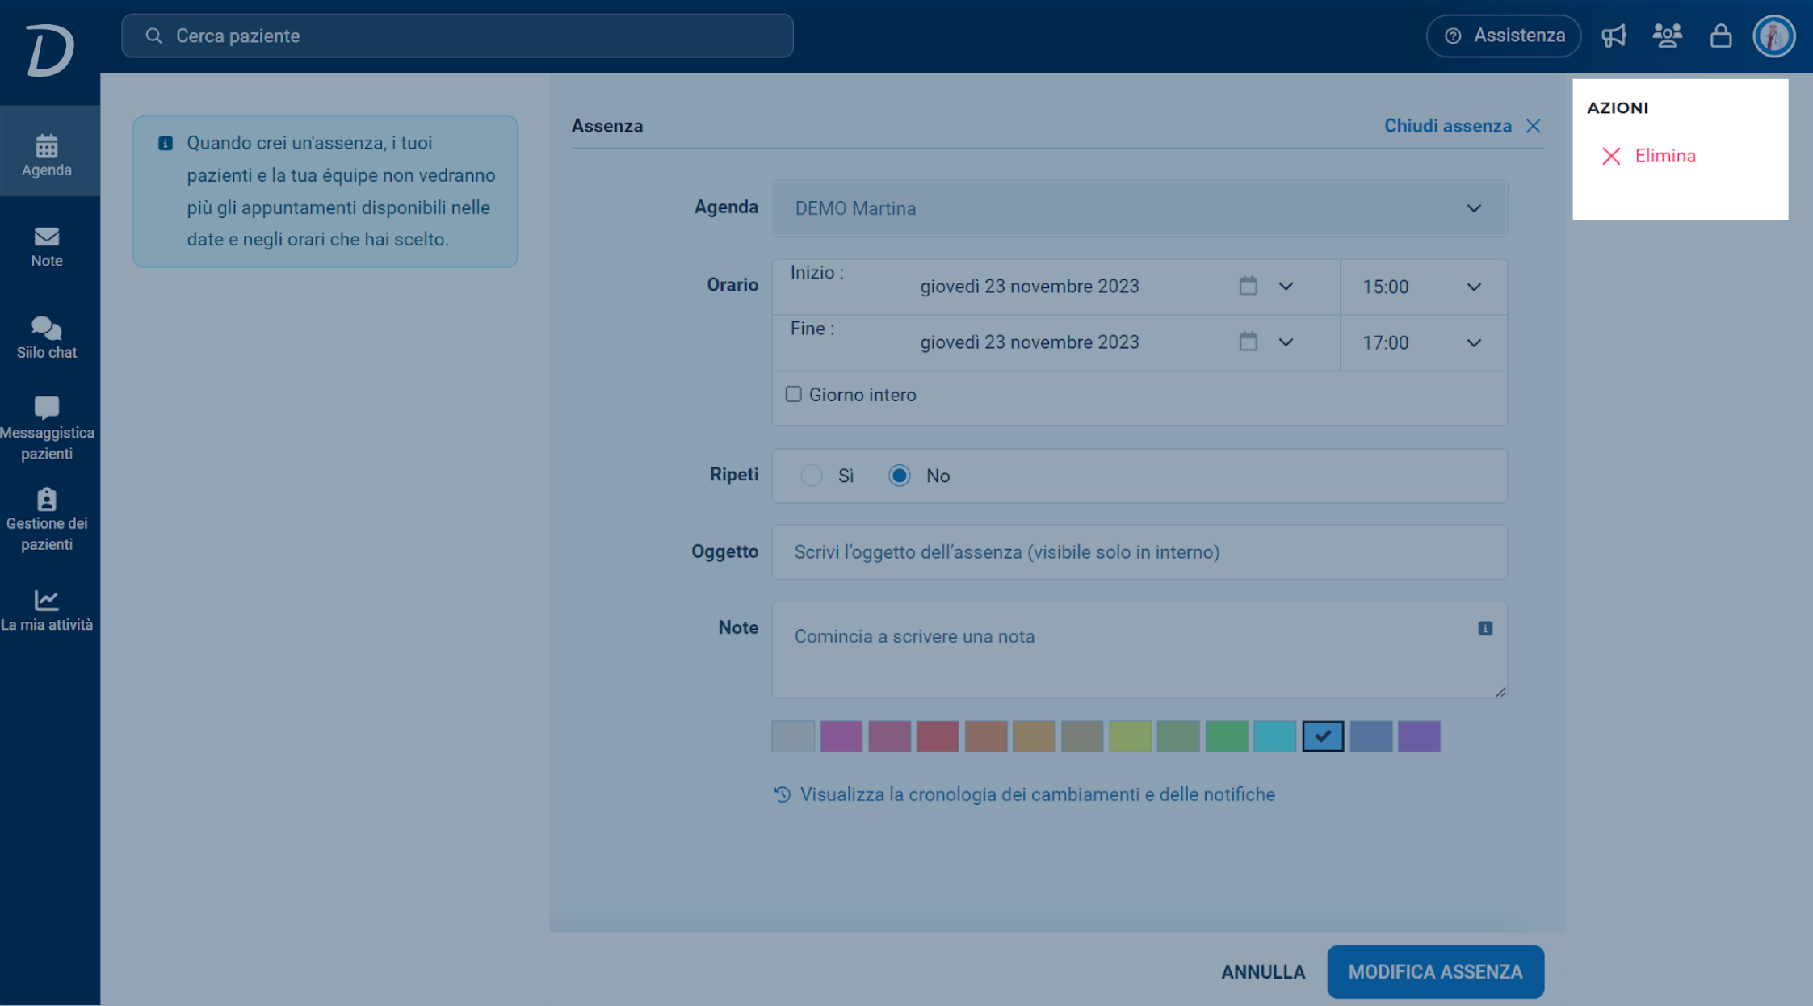
Task: Select the Sì radio for Ripeti
Action: click(812, 476)
